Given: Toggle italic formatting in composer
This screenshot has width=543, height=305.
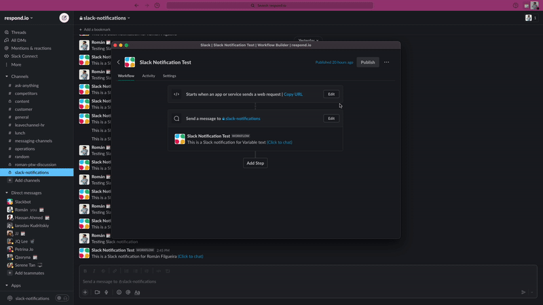Looking at the screenshot, I should click(x=94, y=270).
